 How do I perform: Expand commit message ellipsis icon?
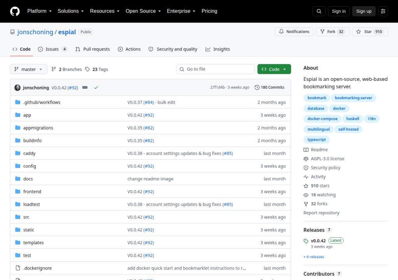click(85, 87)
